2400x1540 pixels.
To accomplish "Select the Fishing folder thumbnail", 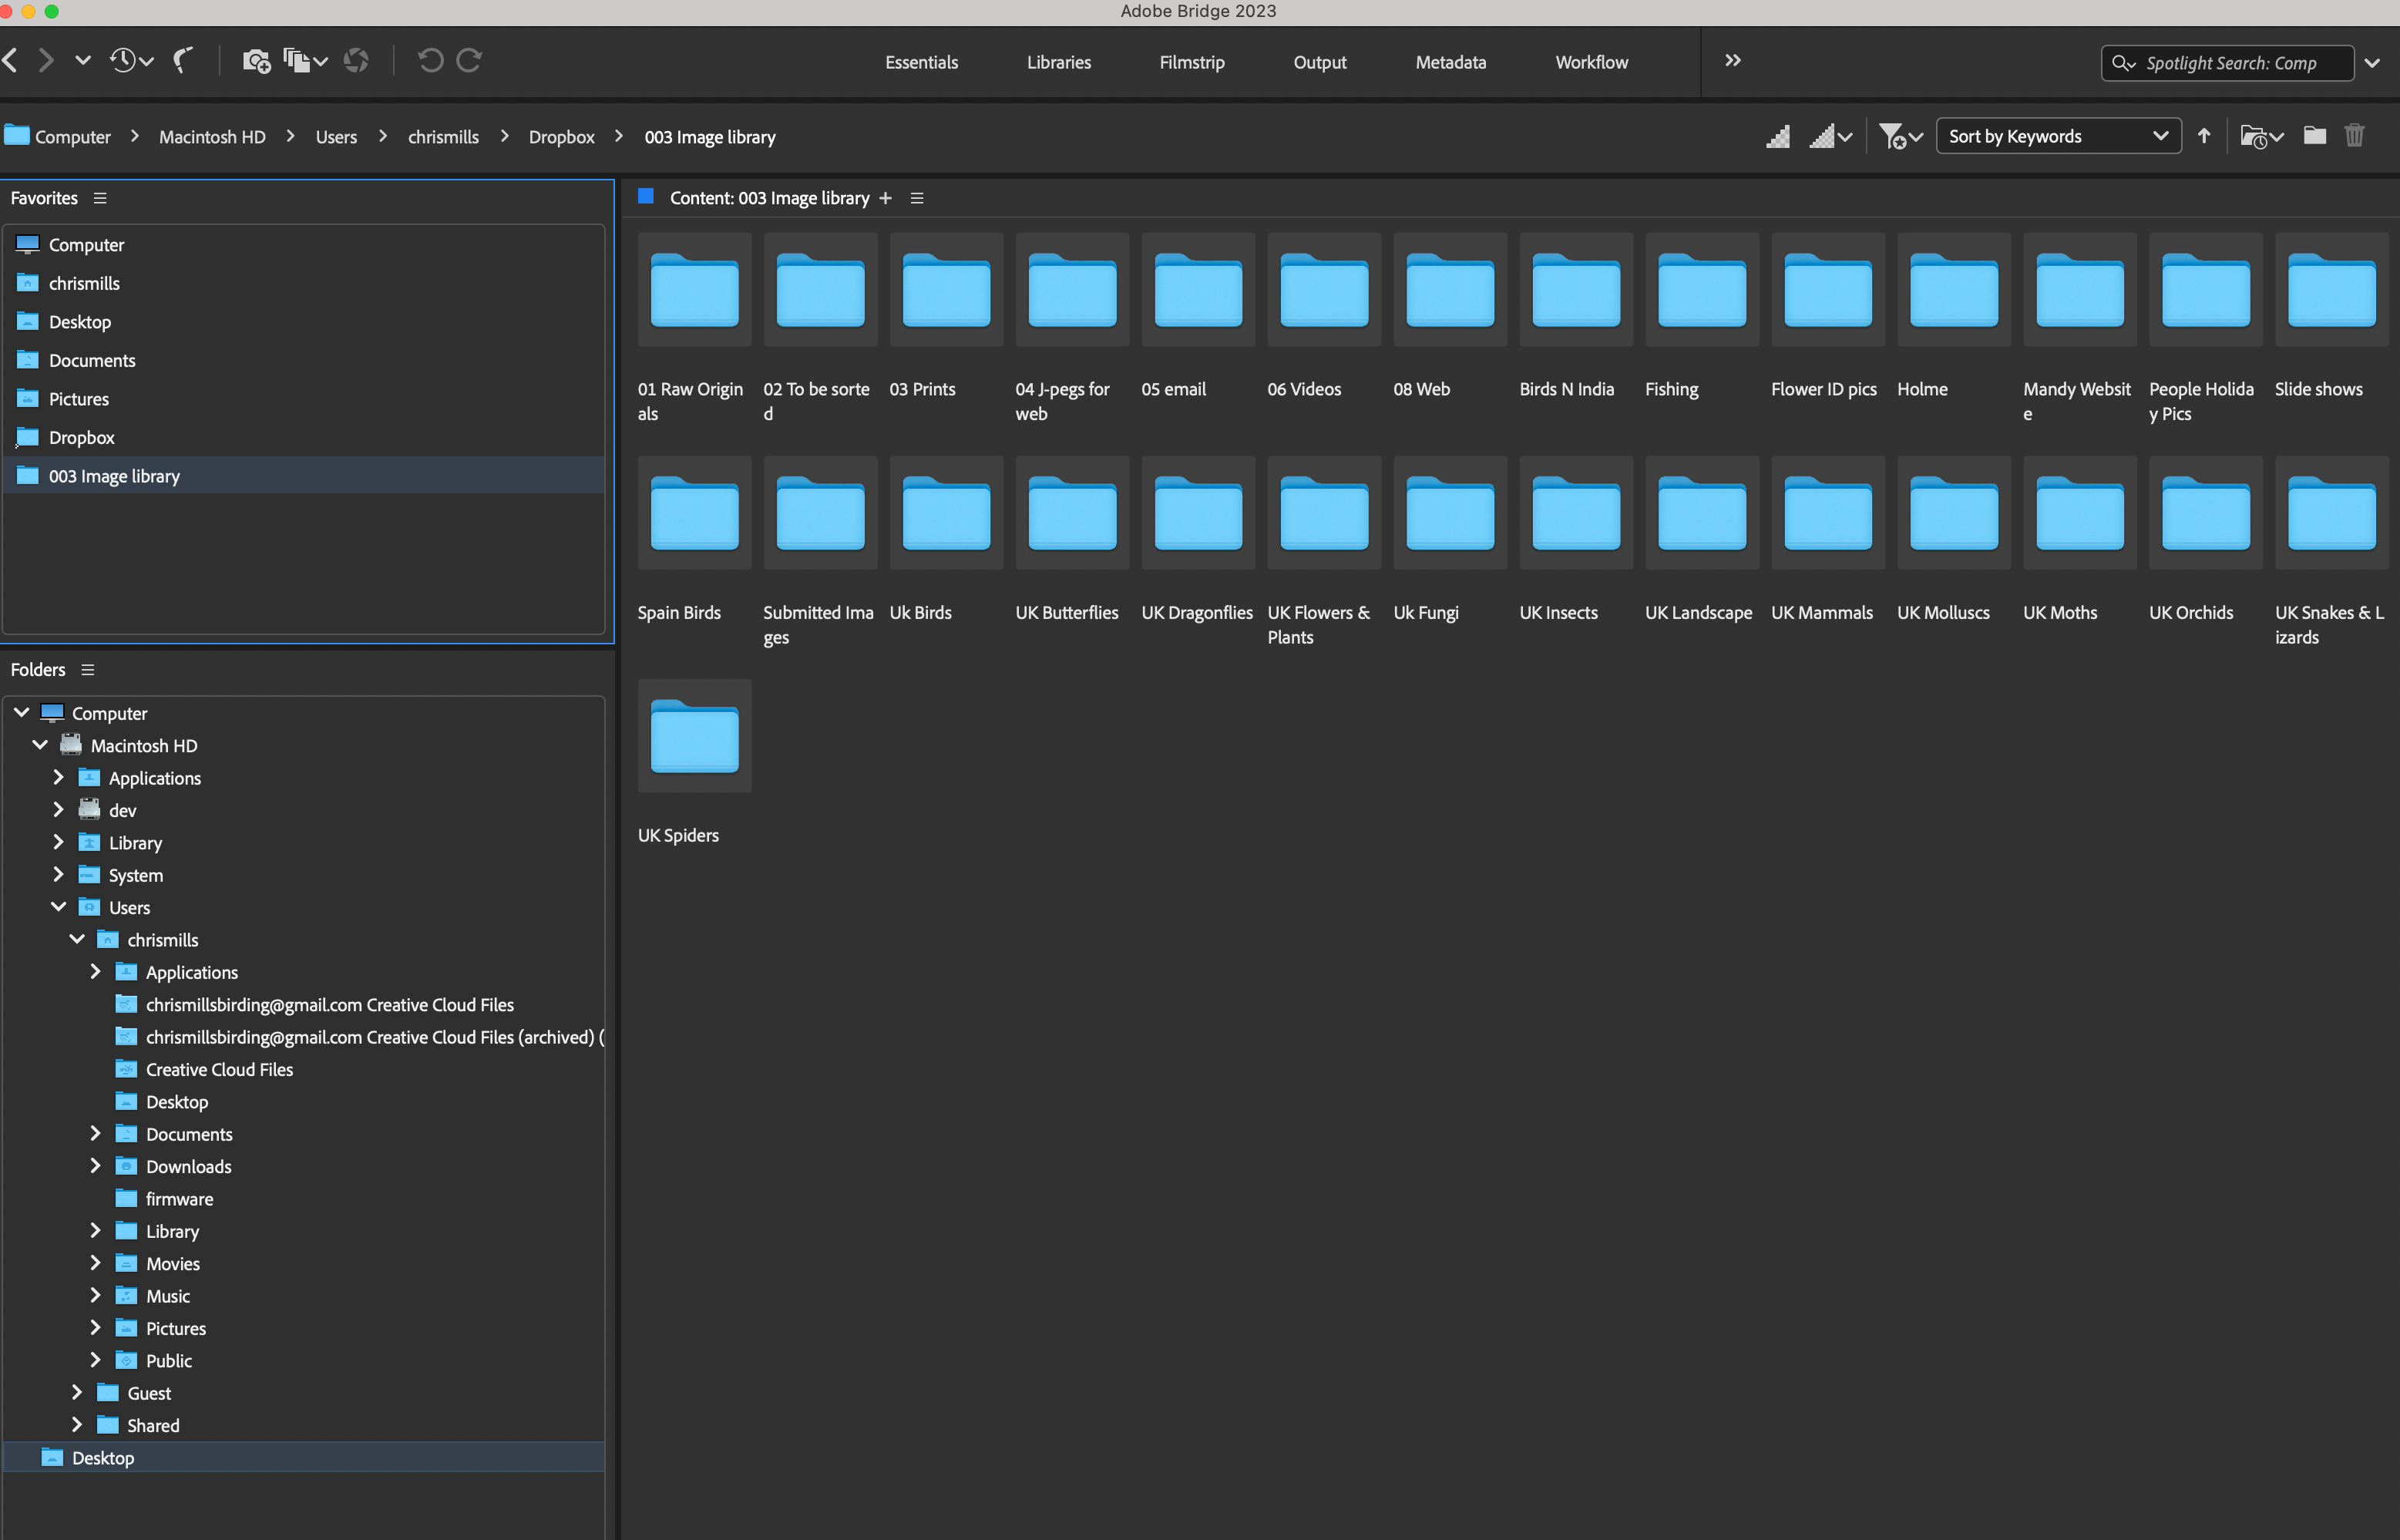I will [x=1702, y=290].
